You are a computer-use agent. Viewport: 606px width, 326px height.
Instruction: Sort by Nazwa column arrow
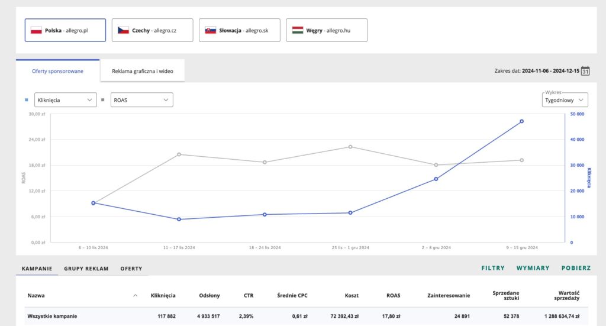point(135,295)
